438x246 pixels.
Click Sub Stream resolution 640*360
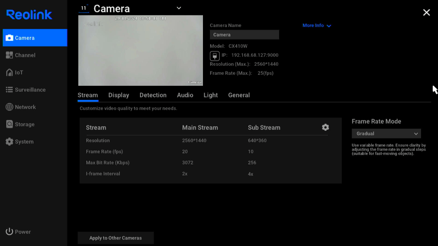[257, 141]
